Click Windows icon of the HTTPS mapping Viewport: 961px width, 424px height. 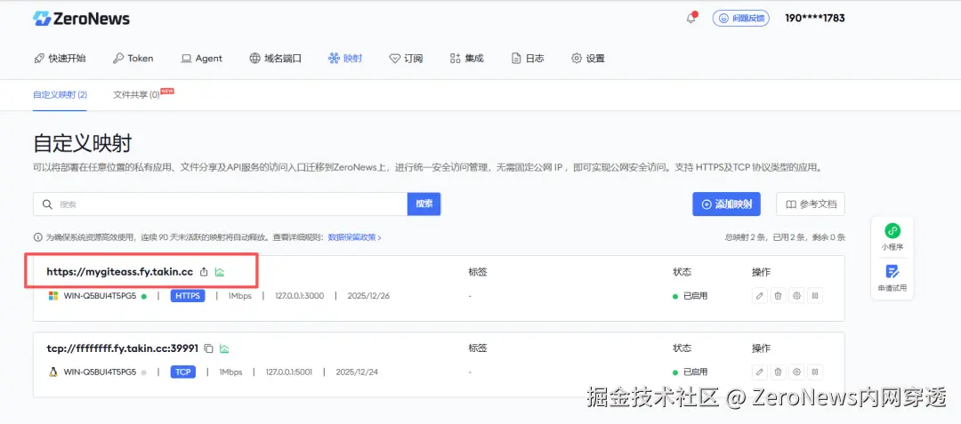(x=53, y=296)
